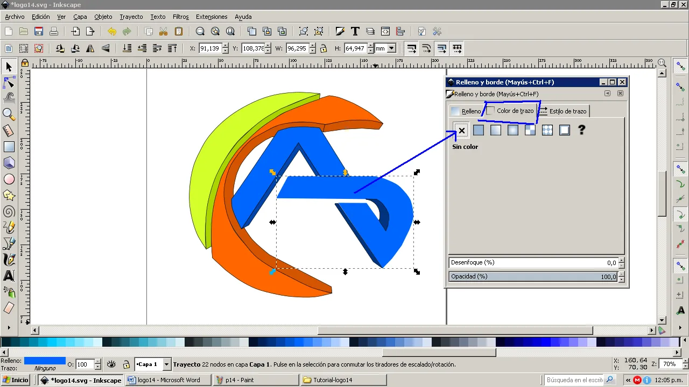Viewport: 689px width, 387px height.
Task: Choose the Spiral tool
Action: [9, 211]
